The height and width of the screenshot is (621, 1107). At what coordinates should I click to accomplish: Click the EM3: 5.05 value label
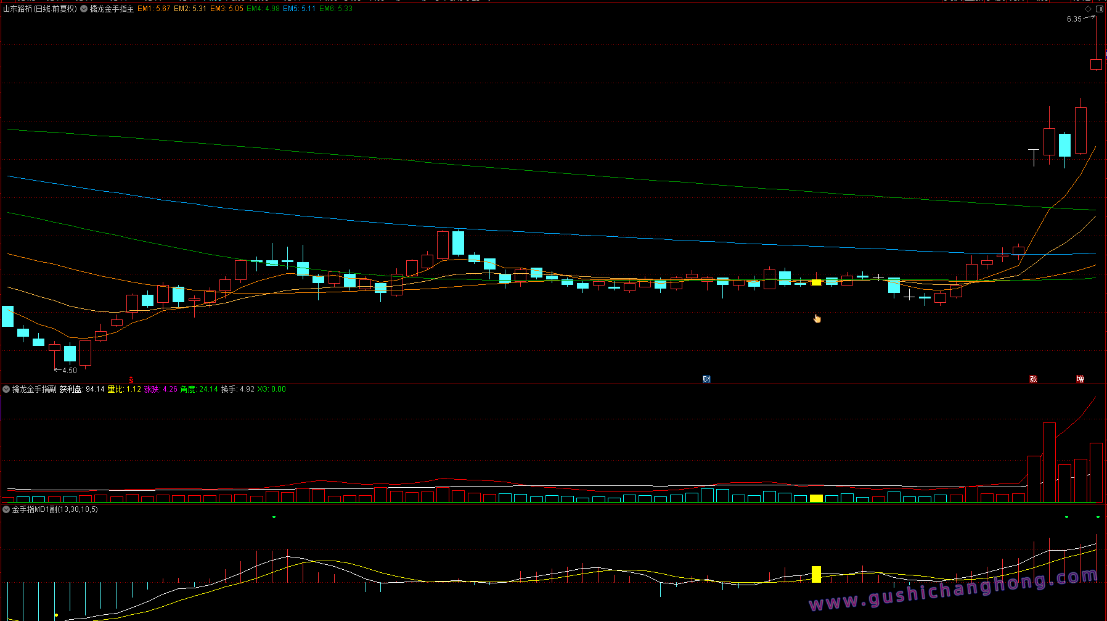[x=226, y=9]
